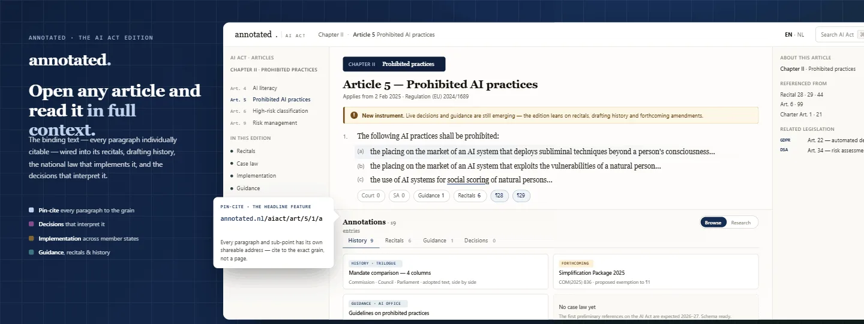
Task: Focus the Search AI Act field
Action: [839, 35]
